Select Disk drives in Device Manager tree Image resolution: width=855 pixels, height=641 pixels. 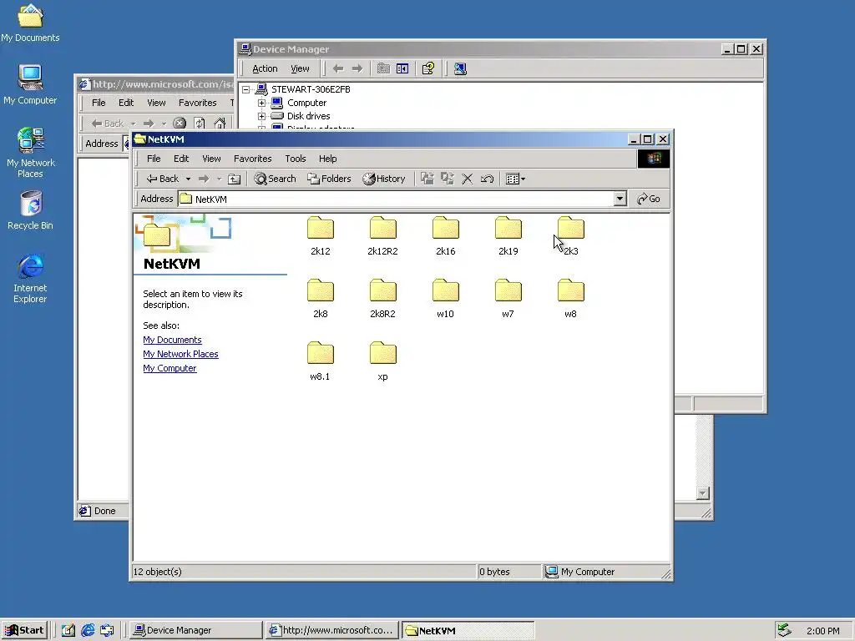pyautogui.click(x=309, y=116)
